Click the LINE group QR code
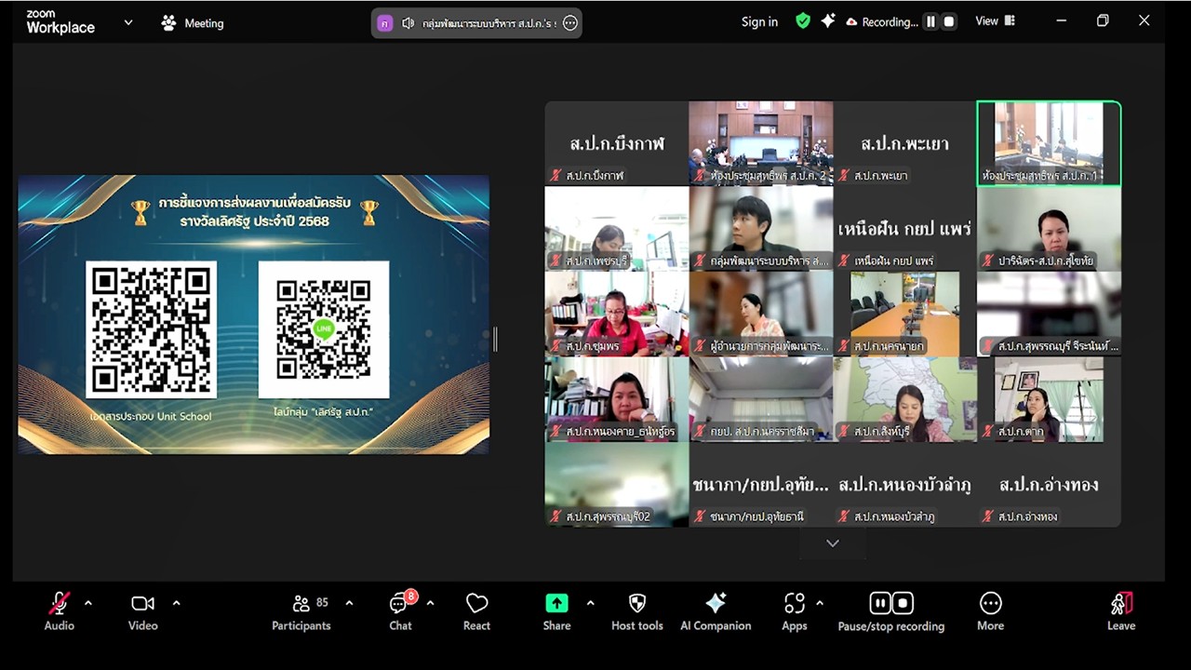The height and width of the screenshot is (670, 1191). (x=323, y=329)
